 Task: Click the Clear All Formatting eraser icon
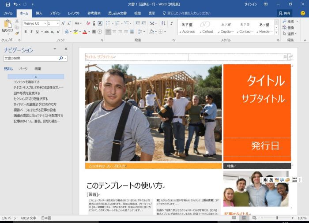pyautogui.click(x=88, y=23)
